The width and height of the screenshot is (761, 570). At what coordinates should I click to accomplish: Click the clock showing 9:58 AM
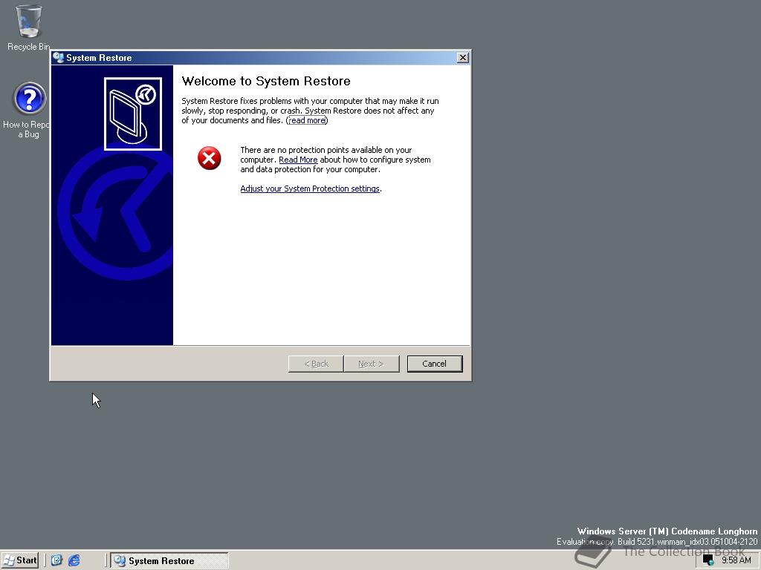(736, 560)
